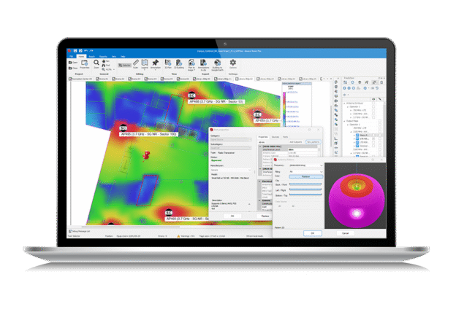
Task: Collapse the Antenna Contours tree node
Action: (x=345, y=101)
